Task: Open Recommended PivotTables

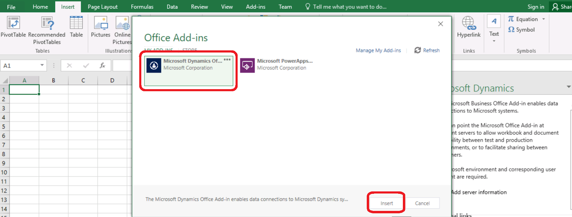Action: point(47,30)
